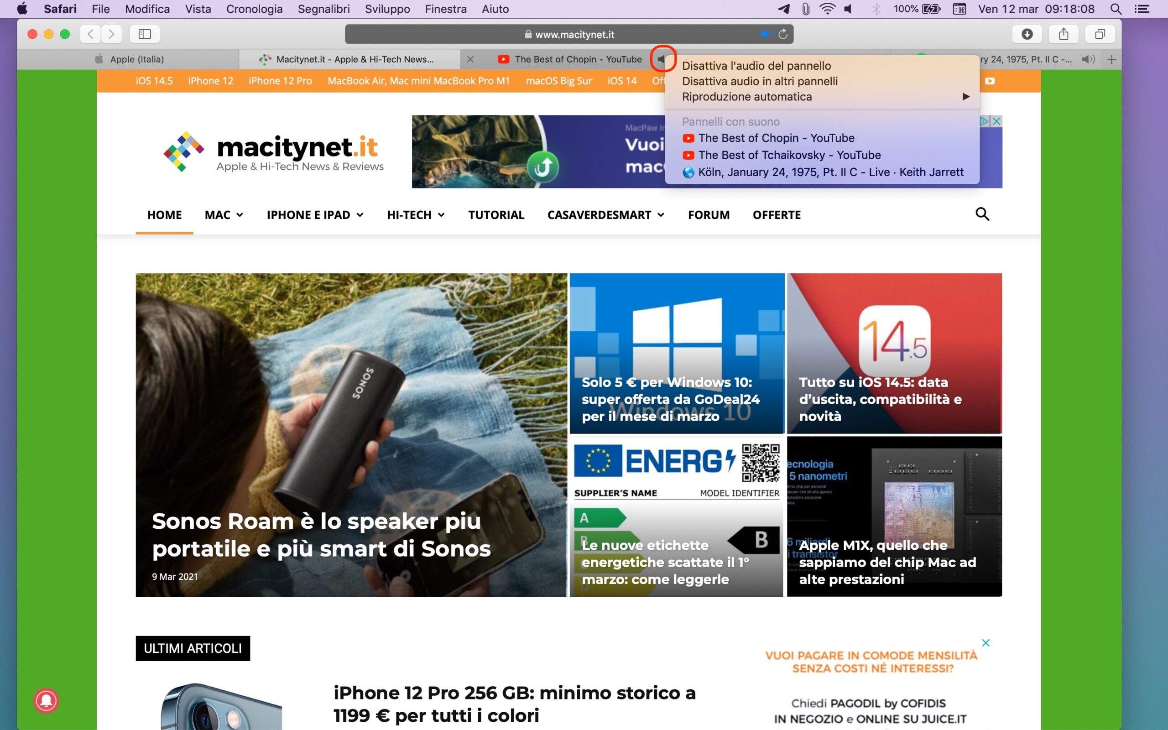Open the Cronologia menu
Image resolution: width=1168 pixels, height=730 pixels.
254,9
